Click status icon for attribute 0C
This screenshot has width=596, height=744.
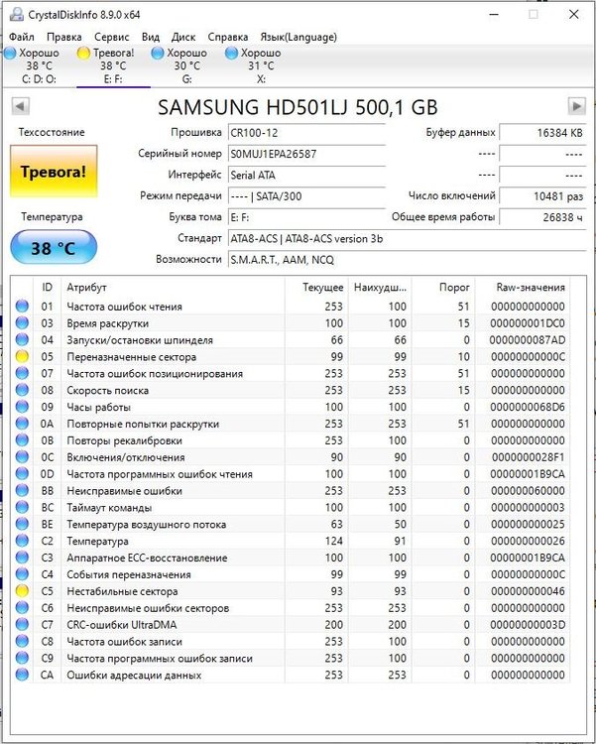[x=22, y=457]
